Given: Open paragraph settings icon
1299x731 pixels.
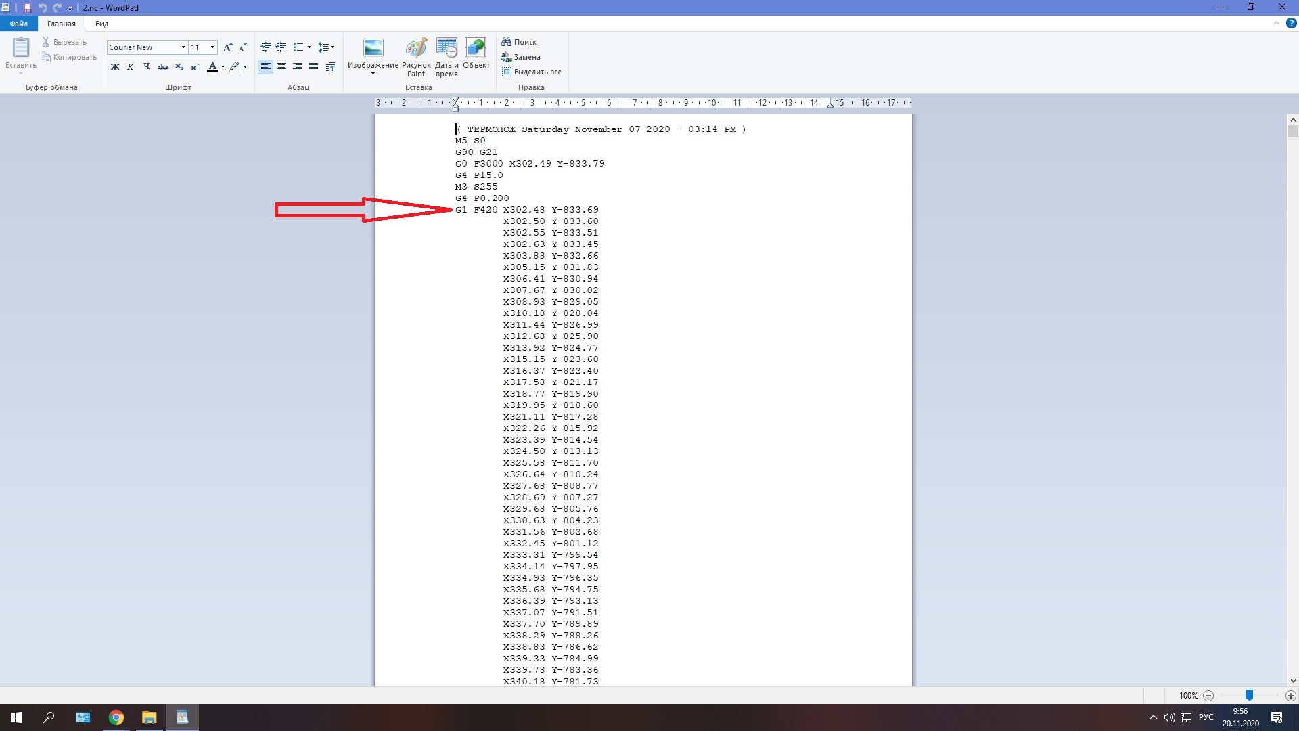Looking at the screenshot, I should click(x=330, y=67).
